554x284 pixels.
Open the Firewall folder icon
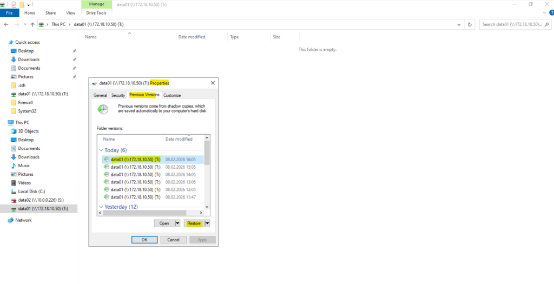(x=14, y=102)
